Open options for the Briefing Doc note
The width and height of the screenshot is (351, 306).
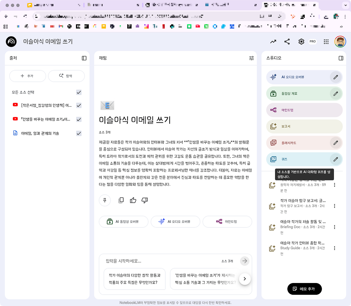click(335, 227)
